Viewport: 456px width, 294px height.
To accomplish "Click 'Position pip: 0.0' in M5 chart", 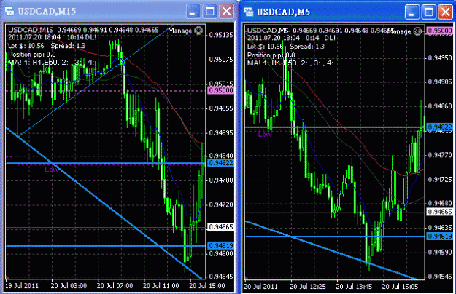I will [x=271, y=55].
